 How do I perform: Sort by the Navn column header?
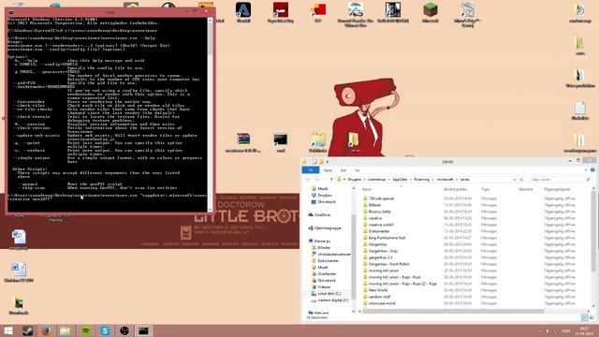tap(366, 189)
